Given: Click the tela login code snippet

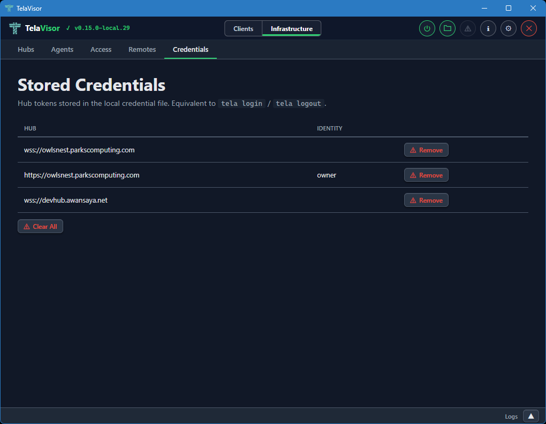Looking at the screenshot, I should tap(241, 103).
